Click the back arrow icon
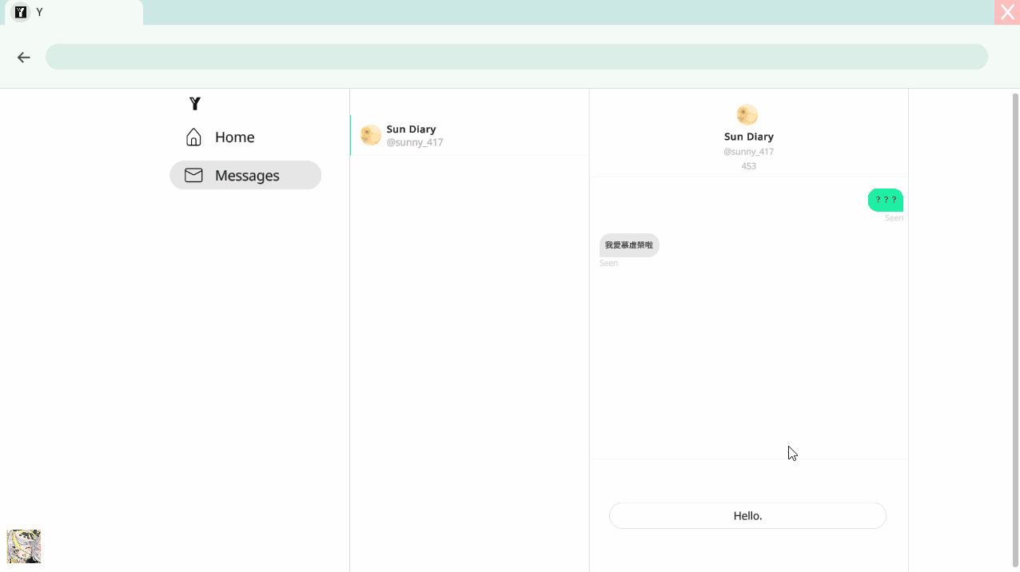 click(x=24, y=58)
